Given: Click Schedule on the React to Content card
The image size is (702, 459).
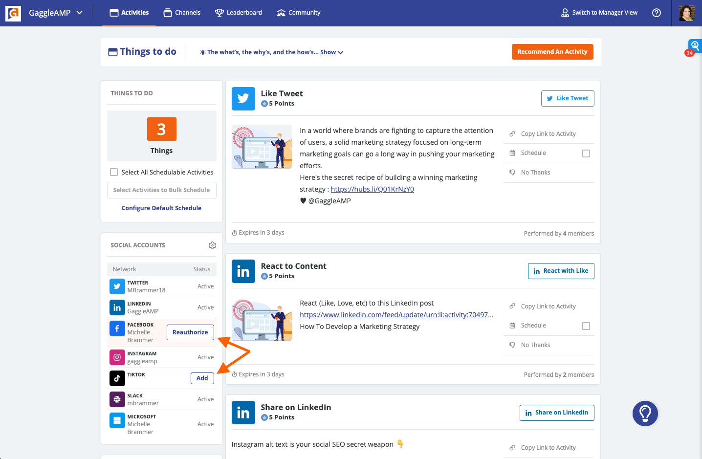Looking at the screenshot, I should pyautogui.click(x=533, y=326).
